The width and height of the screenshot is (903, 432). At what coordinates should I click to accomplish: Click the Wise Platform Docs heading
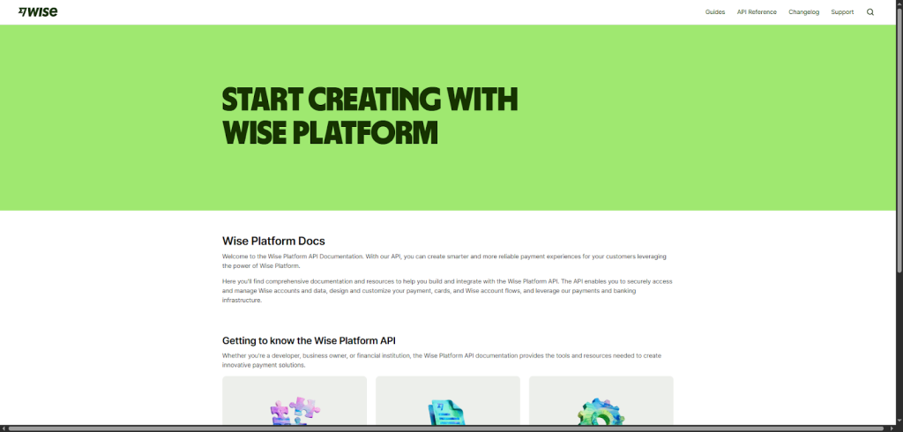click(273, 241)
